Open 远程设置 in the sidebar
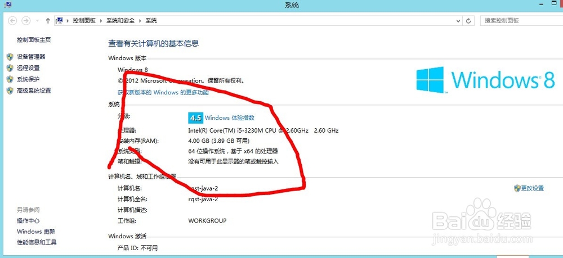This screenshot has width=563, height=258. coord(28,68)
